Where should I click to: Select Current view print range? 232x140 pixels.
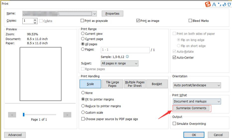[83, 34]
